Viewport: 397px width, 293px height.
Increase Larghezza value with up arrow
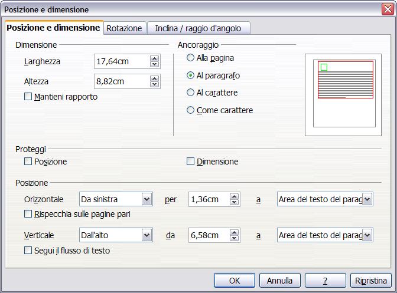pyautogui.click(x=154, y=58)
